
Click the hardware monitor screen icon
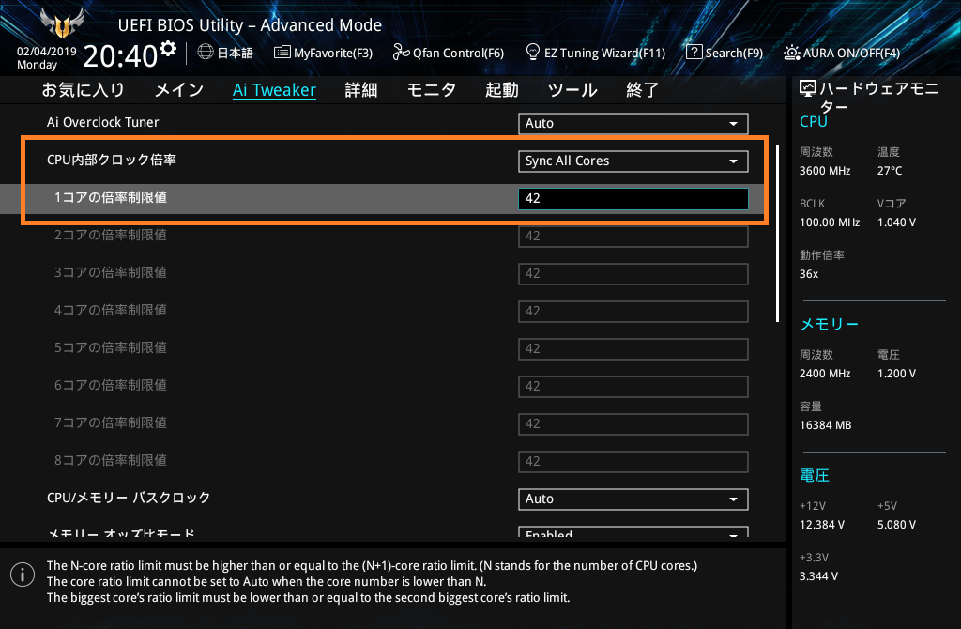click(x=808, y=89)
